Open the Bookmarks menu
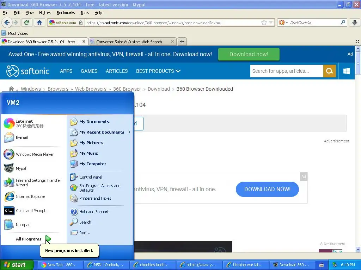The image size is (361, 270). (x=66, y=13)
